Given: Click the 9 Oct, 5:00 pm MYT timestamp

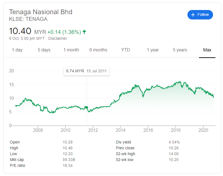Looking at the screenshot, I should tap(27, 38).
